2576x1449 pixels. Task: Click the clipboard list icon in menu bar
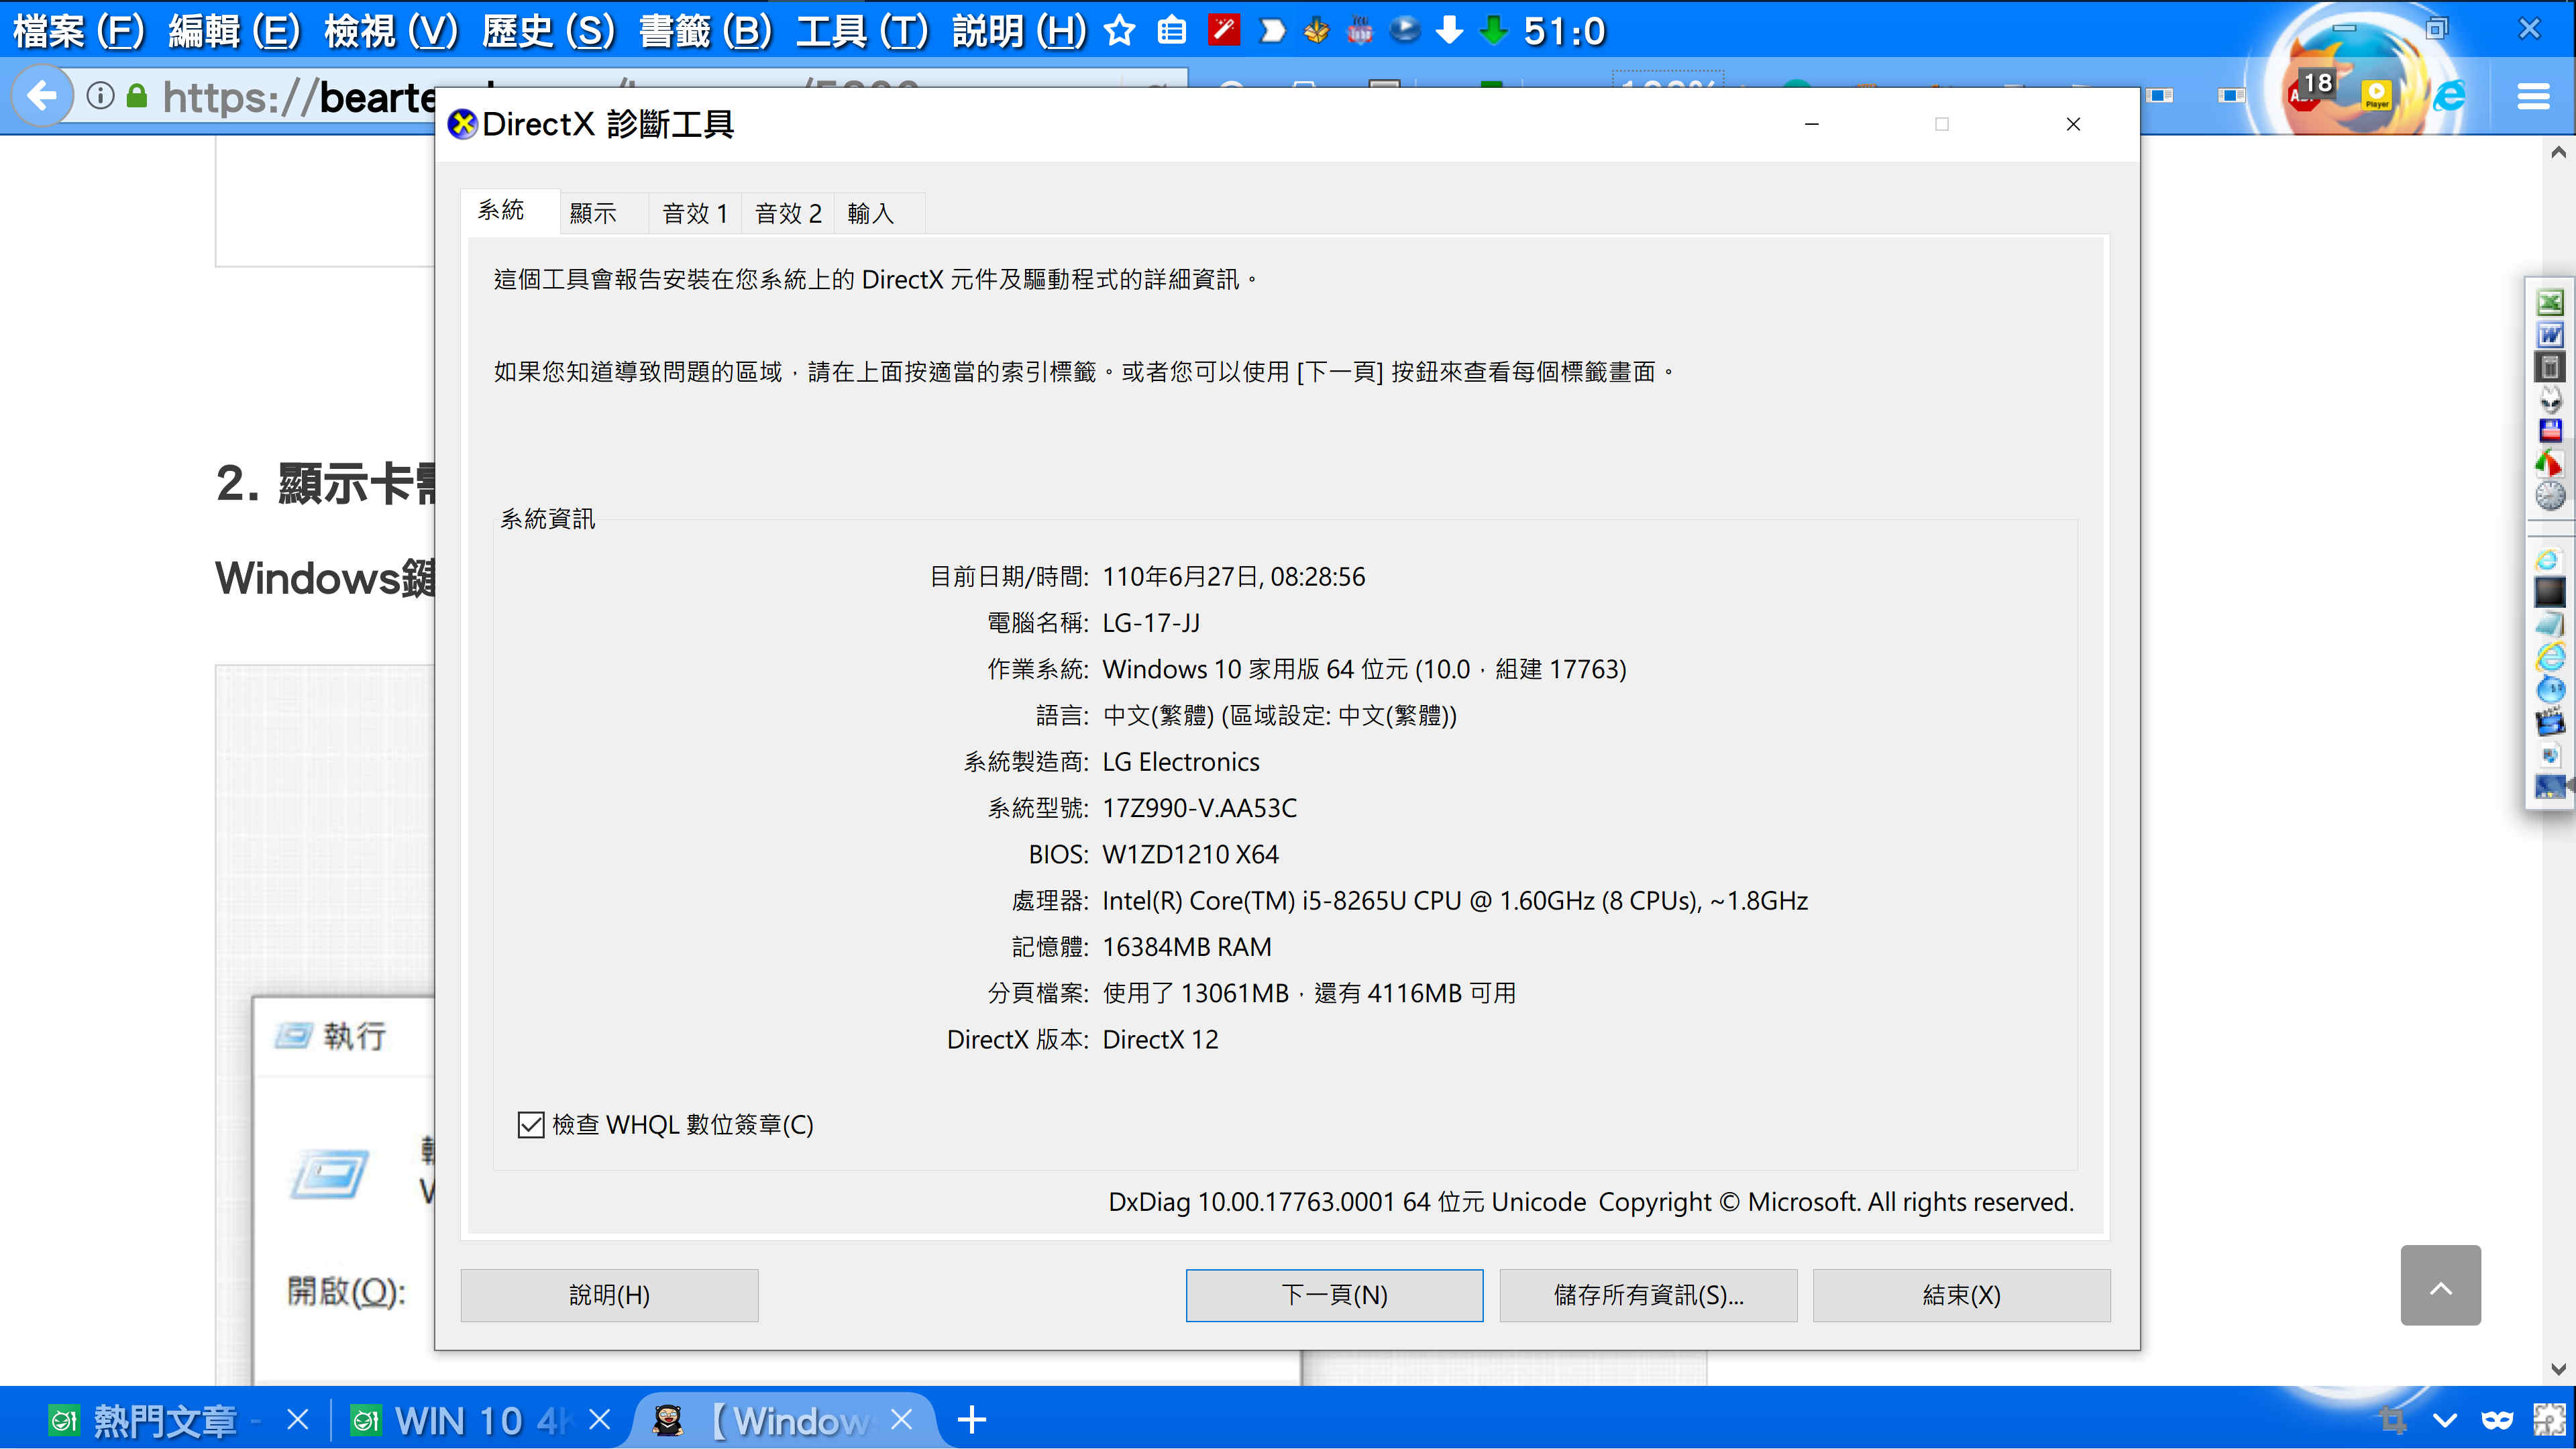(1172, 31)
